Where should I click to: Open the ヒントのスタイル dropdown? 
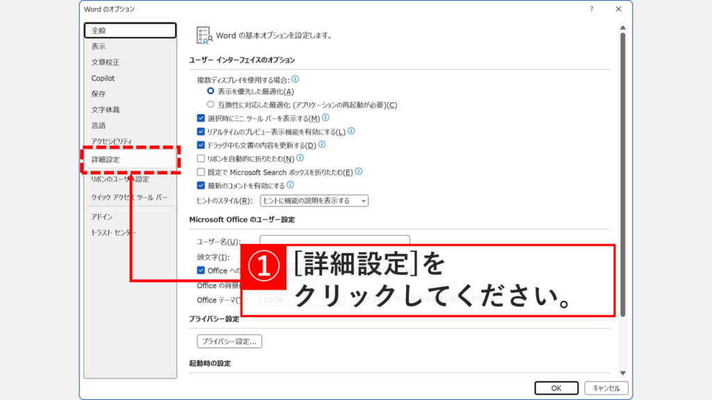coord(314,201)
